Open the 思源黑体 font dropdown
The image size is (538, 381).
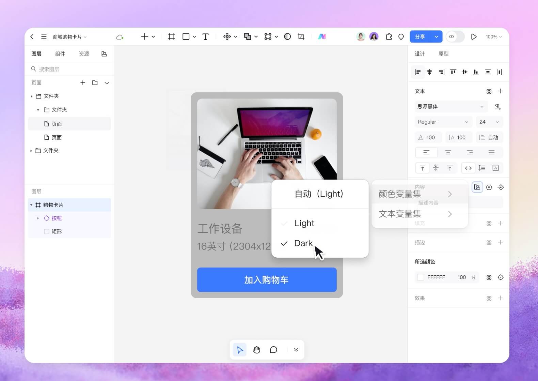tap(451, 107)
